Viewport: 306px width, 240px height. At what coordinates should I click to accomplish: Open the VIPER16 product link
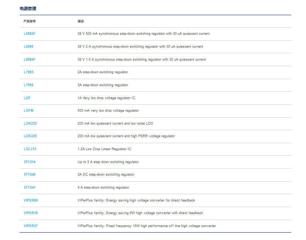[x=31, y=213]
